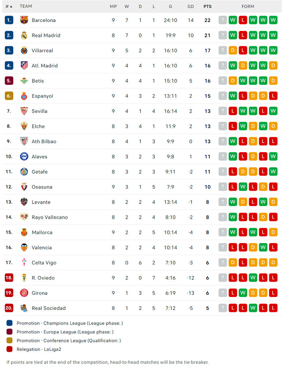
Task: Open the Betis team link
Action: tap(38, 81)
